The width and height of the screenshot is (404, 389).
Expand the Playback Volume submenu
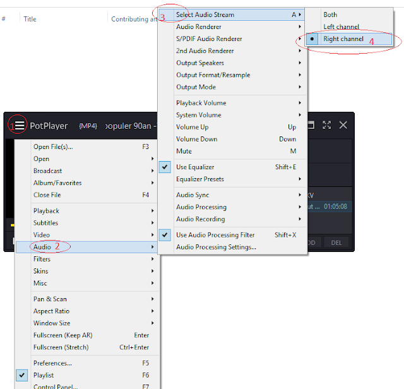[232, 103]
